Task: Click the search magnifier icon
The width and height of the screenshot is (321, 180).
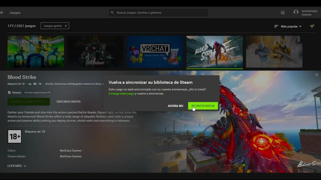Action: click(112, 12)
